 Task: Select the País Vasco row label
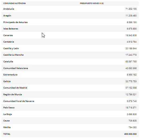[9, 108]
